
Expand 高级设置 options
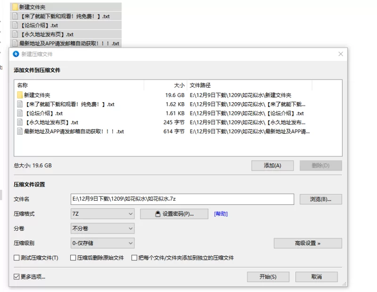(308, 243)
